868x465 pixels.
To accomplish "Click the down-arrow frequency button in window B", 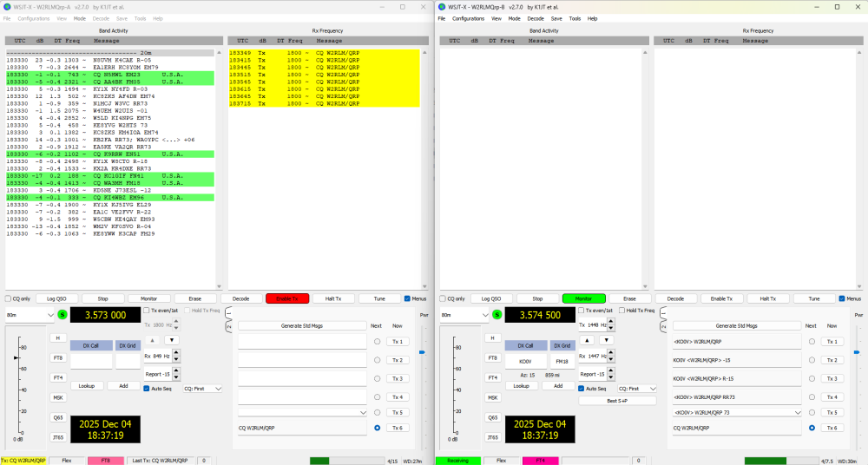I will [x=607, y=340].
